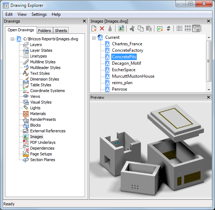Collapse the Images.dwg drawing node
This screenshot has height=210, width=215.
[x=12, y=39]
